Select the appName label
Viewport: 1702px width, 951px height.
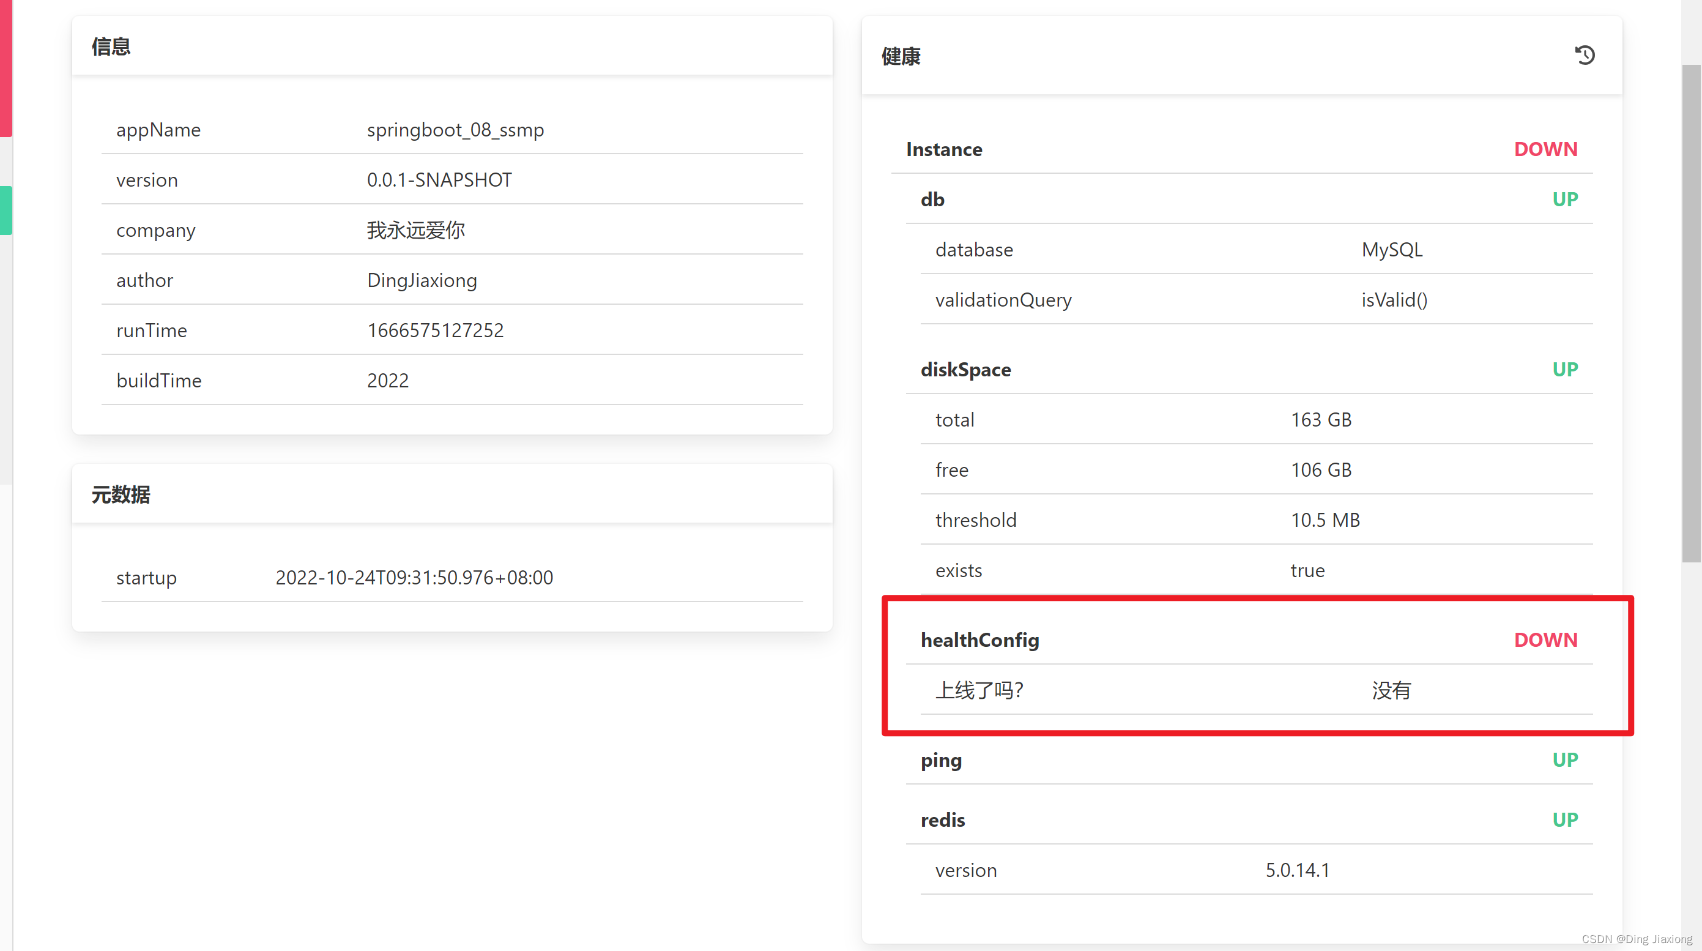(158, 130)
